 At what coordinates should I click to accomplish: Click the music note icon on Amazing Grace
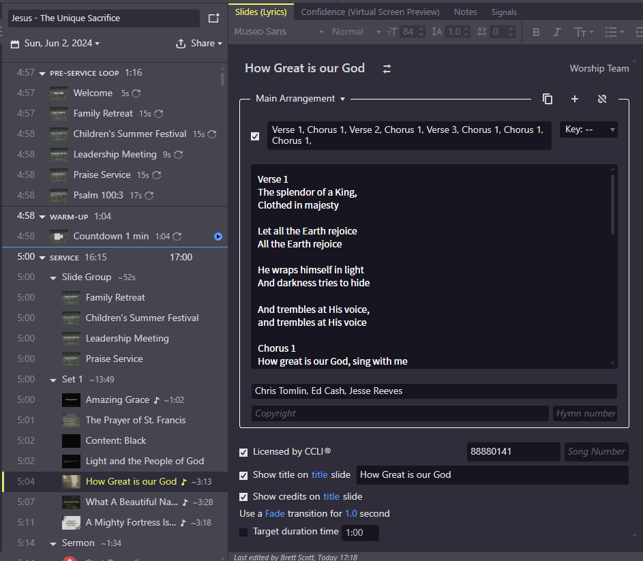(x=157, y=400)
